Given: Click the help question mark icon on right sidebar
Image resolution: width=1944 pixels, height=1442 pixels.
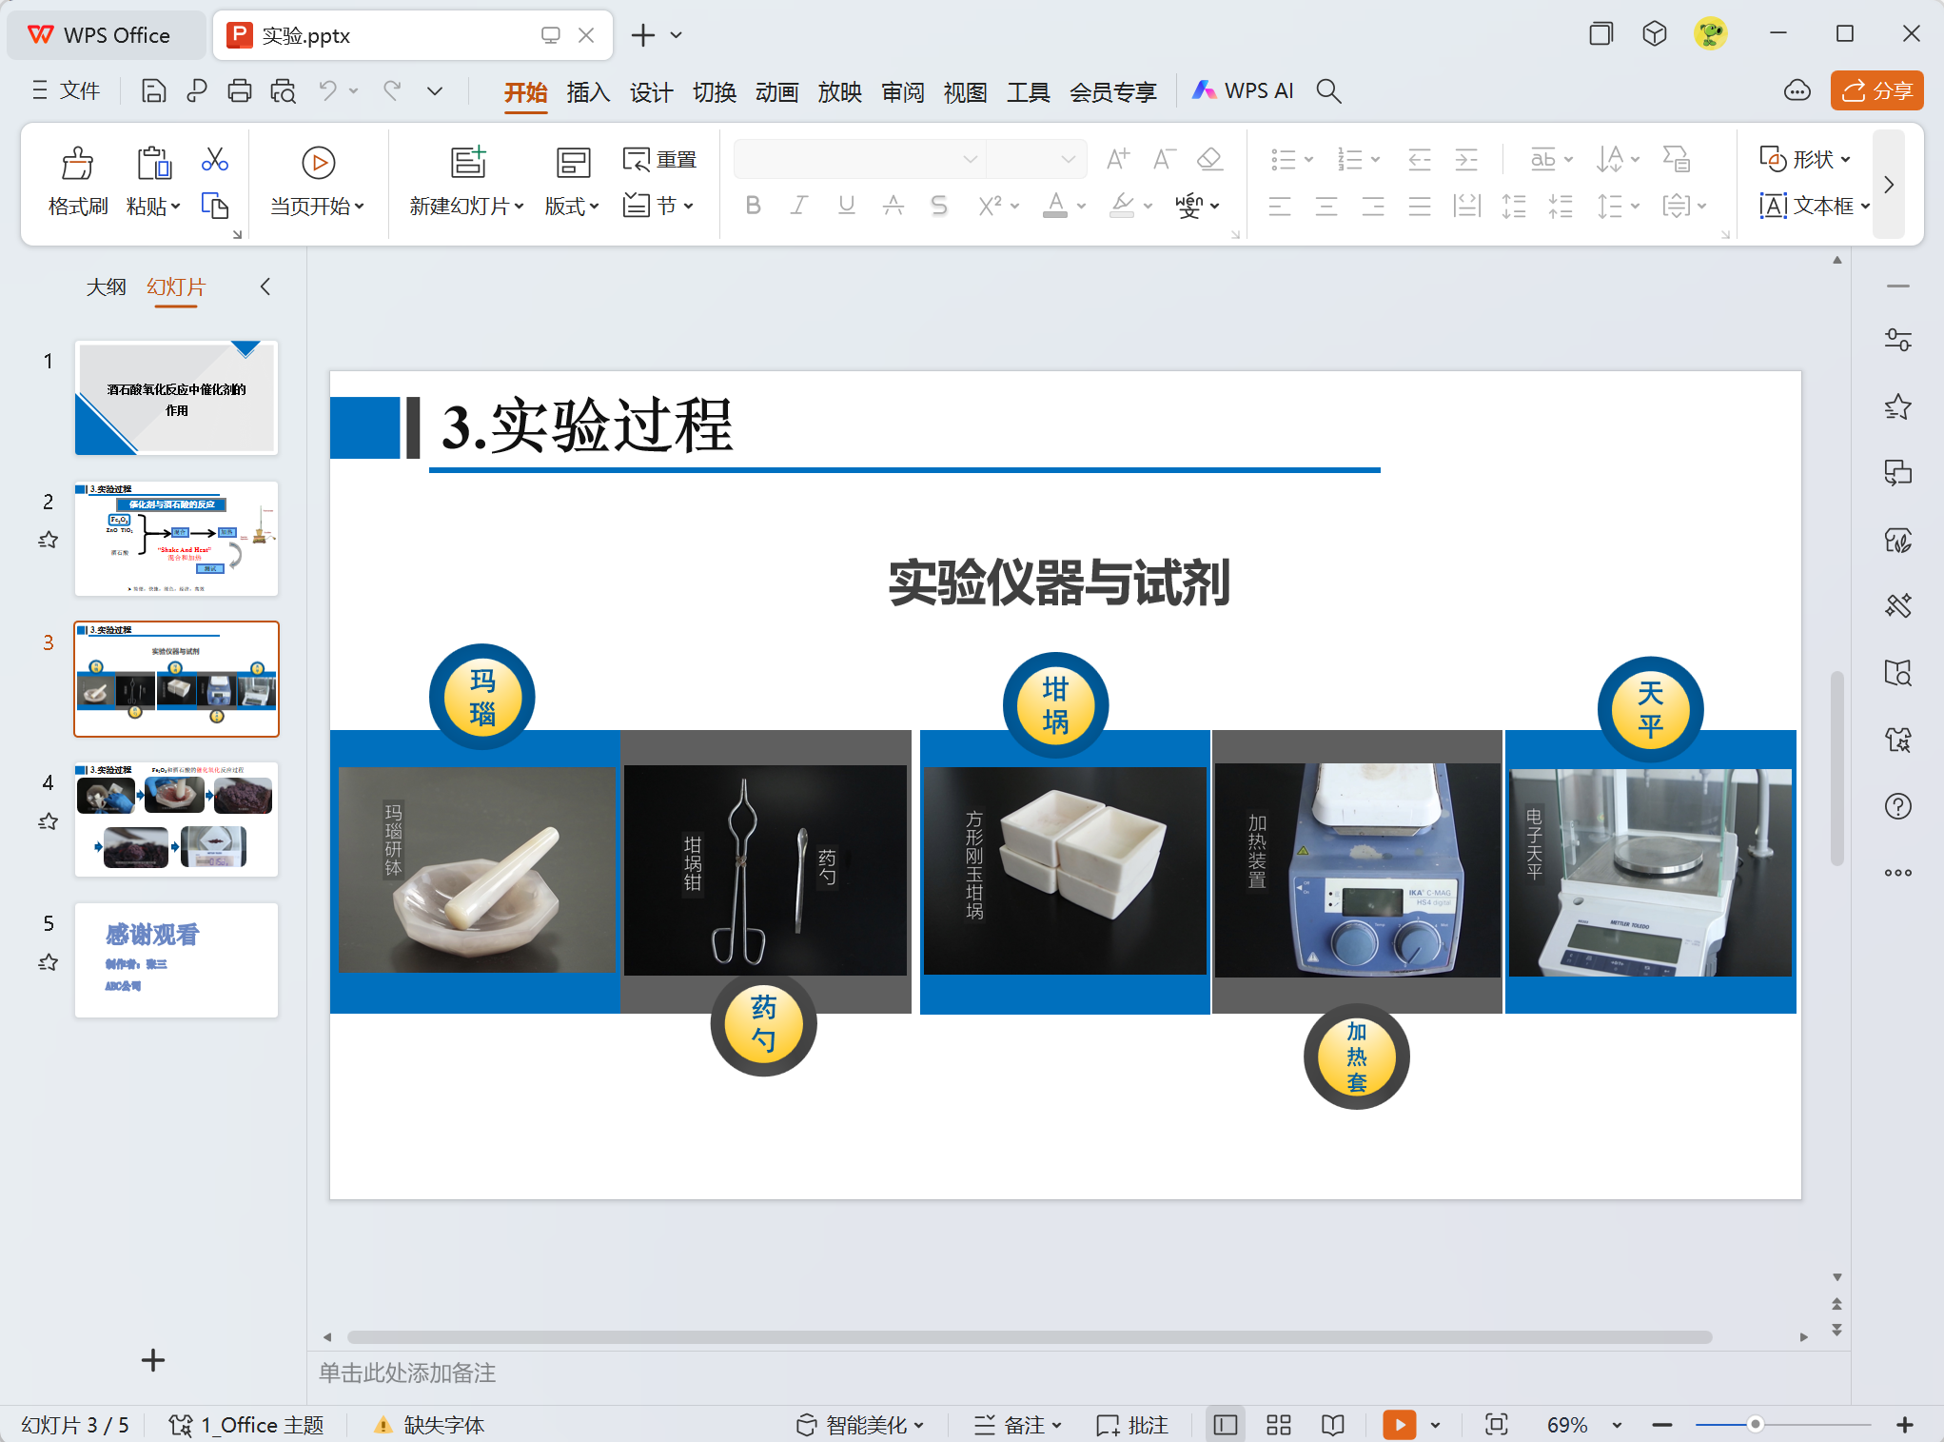Looking at the screenshot, I should 1898,806.
